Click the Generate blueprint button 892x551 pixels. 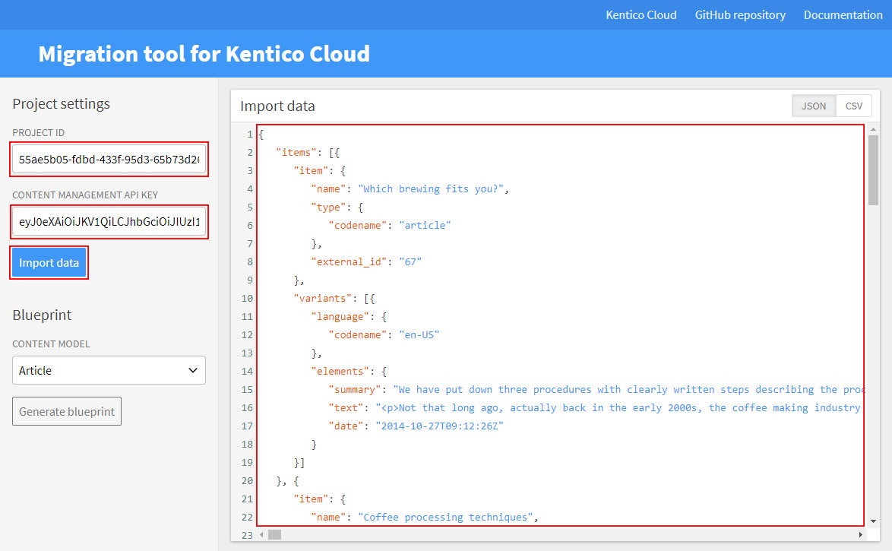point(67,412)
